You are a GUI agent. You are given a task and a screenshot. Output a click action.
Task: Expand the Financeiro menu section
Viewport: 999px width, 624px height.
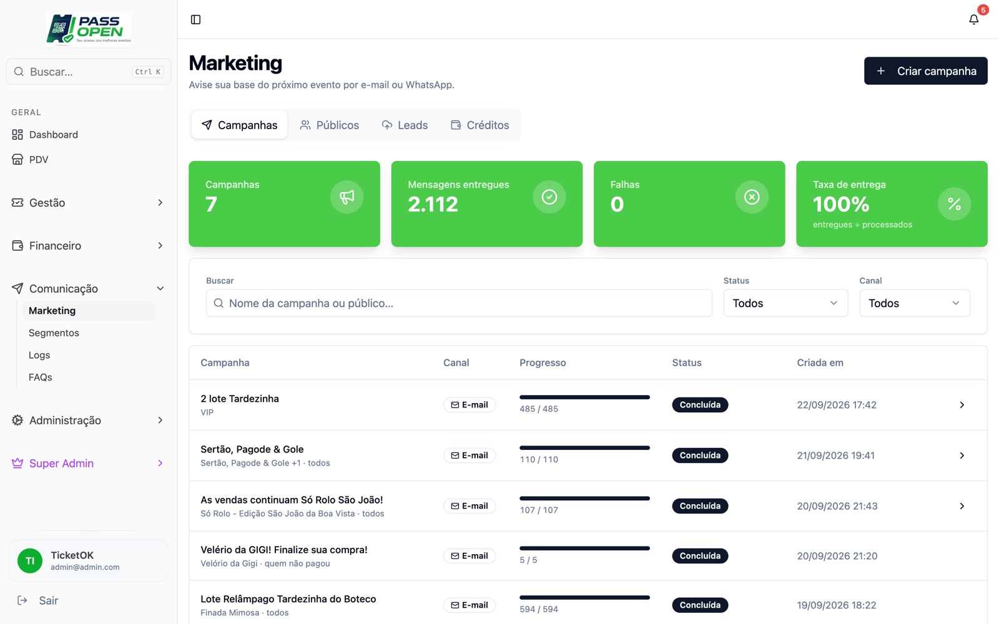(88, 245)
